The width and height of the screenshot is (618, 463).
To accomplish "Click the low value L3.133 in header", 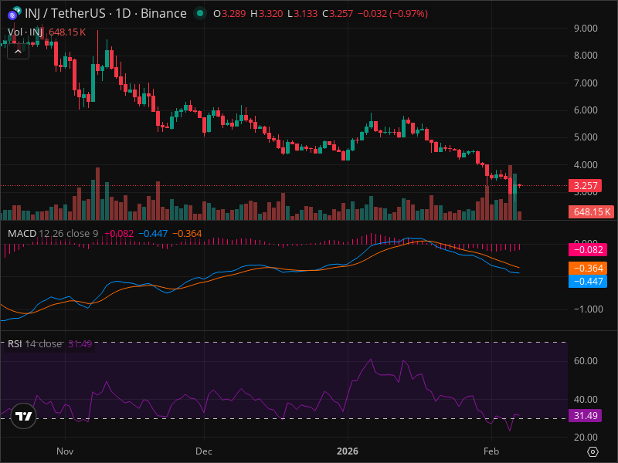I will point(302,14).
